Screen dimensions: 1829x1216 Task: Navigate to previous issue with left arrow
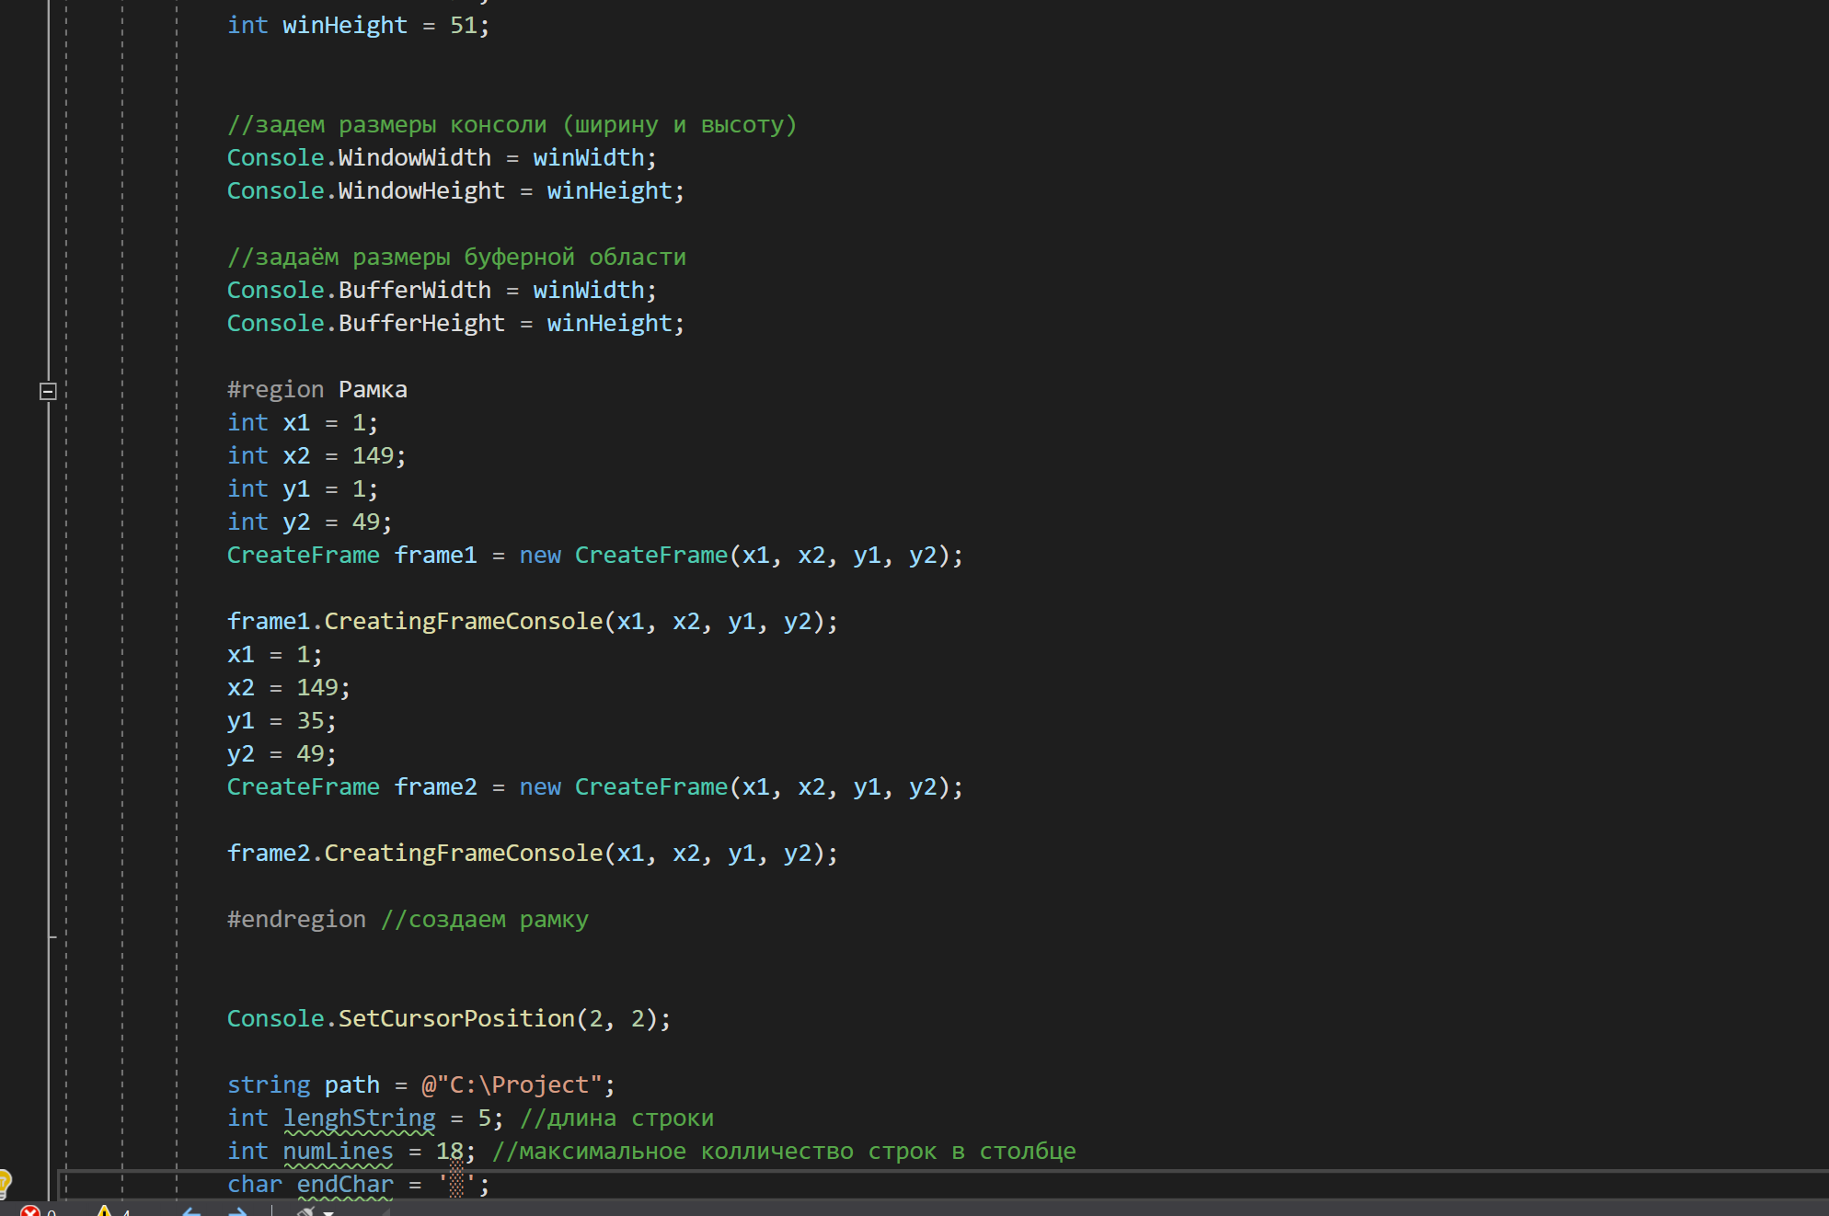pyautogui.click(x=191, y=1211)
